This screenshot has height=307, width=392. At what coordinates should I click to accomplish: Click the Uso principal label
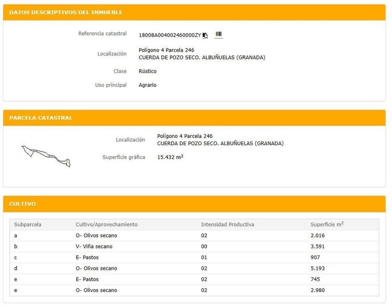111,85
